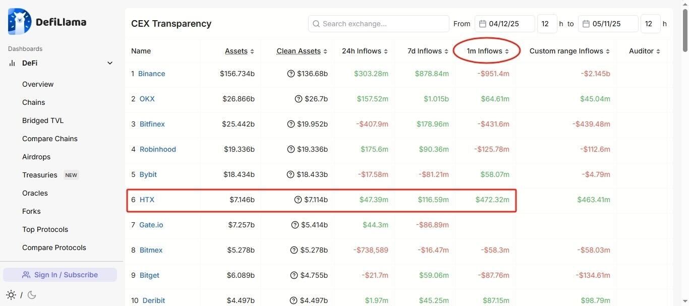The image size is (689, 306).
Task: Open the calendar icon in To date field
Action: [x=586, y=24]
